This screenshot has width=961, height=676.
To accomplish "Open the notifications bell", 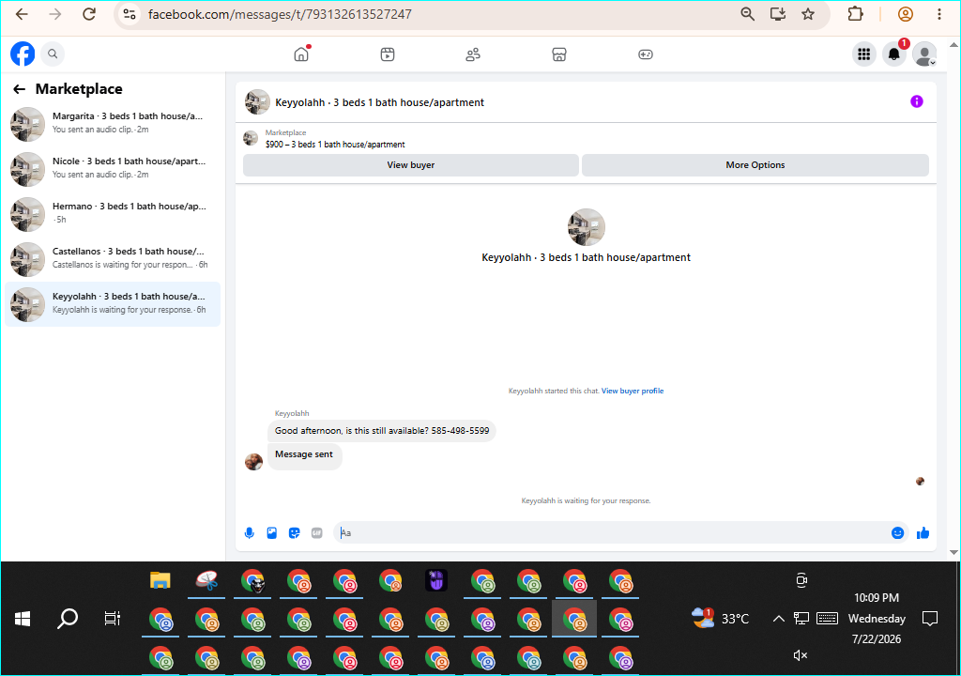I will pyautogui.click(x=894, y=54).
